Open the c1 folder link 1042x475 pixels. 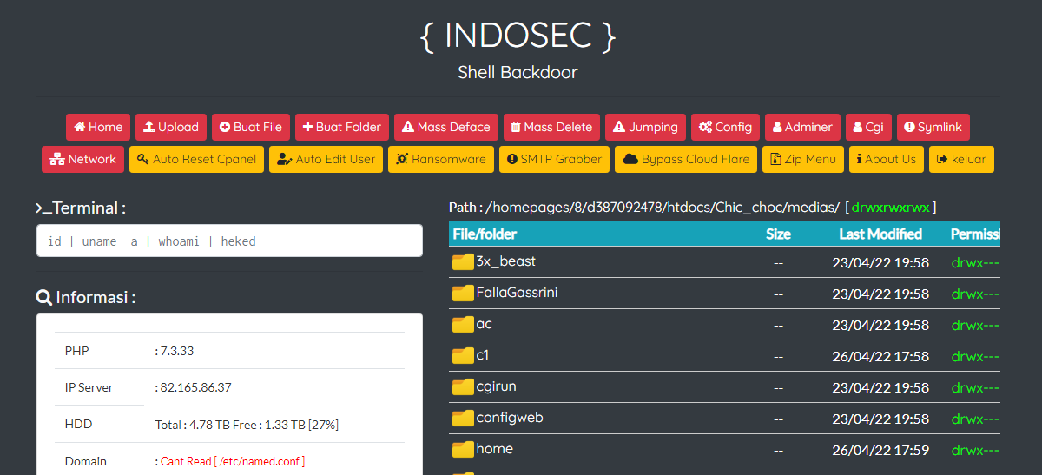[x=483, y=354]
